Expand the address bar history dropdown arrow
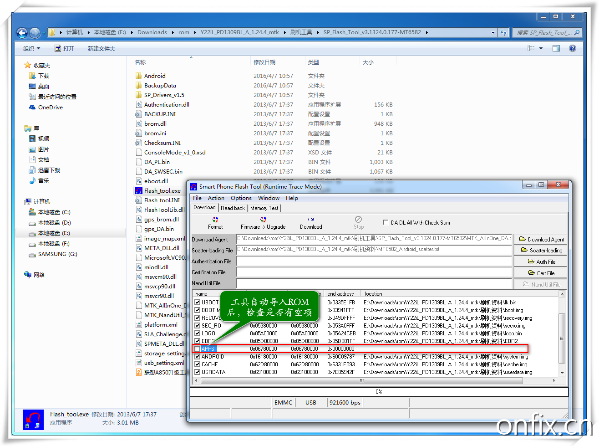 click(x=493, y=33)
